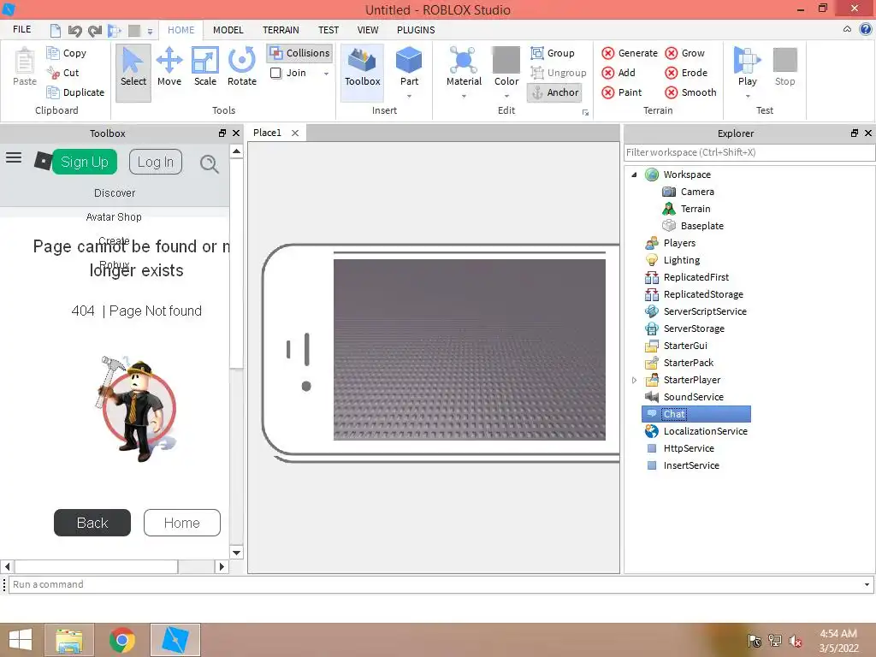The image size is (876, 657).
Task: Click the Back button
Action: 92,523
